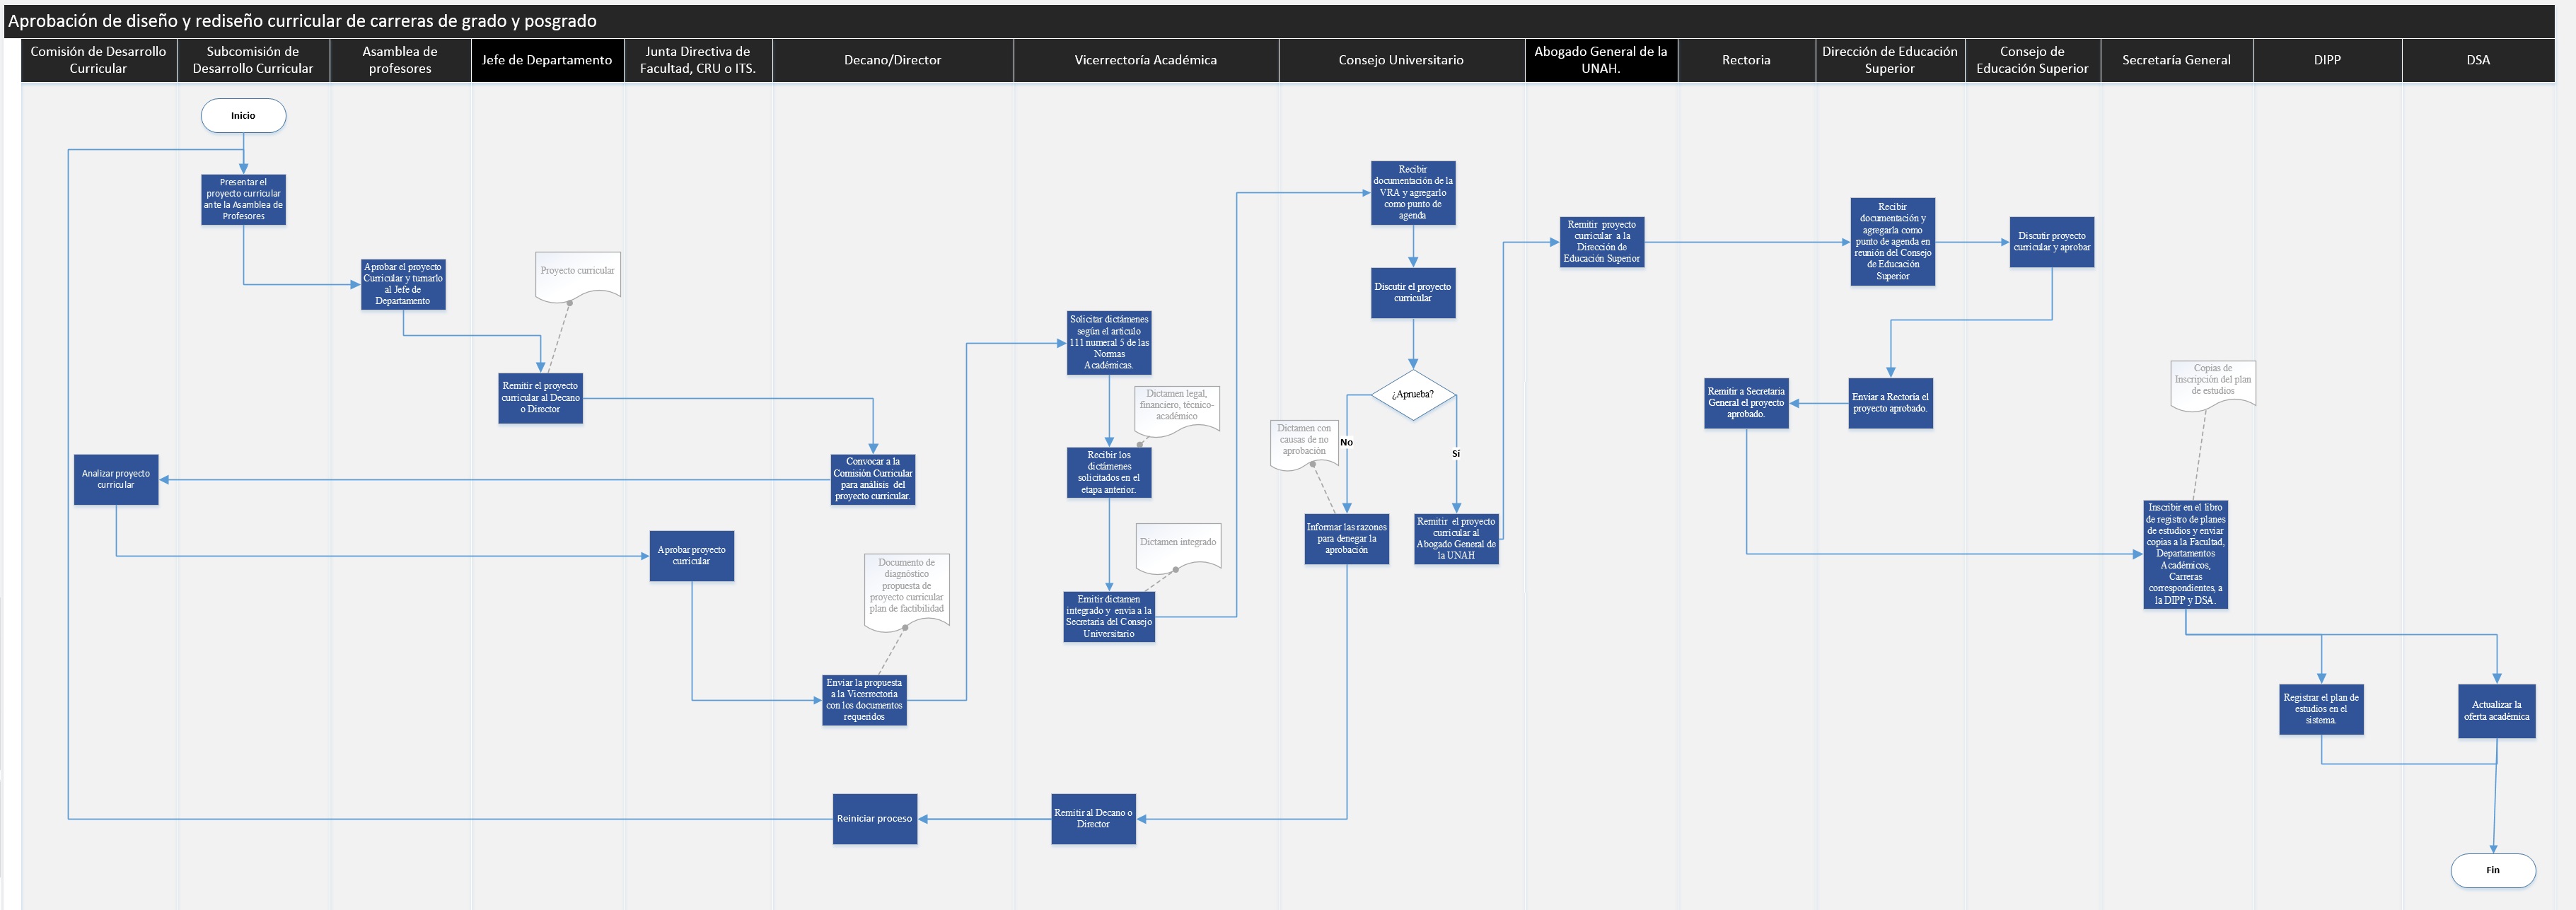Screen dimensions: 2576x910
Task: Click the Vicerrectoría Académica lane header
Action: click(1145, 60)
